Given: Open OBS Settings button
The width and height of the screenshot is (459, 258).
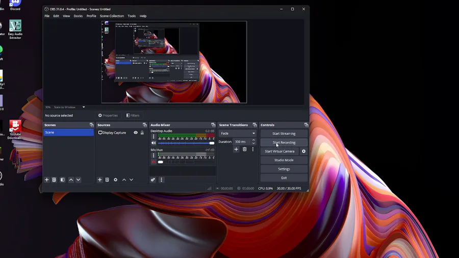Looking at the screenshot, I should coord(284,169).
